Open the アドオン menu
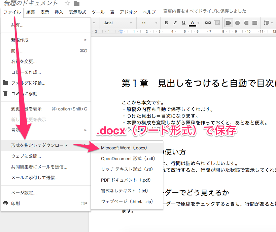This screenshot has height=232, width=276. pos(129,12)
